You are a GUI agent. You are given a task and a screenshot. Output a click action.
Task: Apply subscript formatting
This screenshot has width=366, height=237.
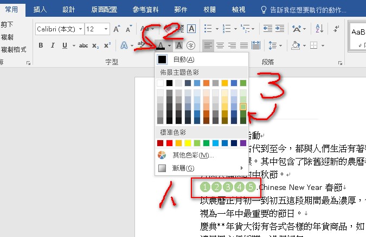95,45
